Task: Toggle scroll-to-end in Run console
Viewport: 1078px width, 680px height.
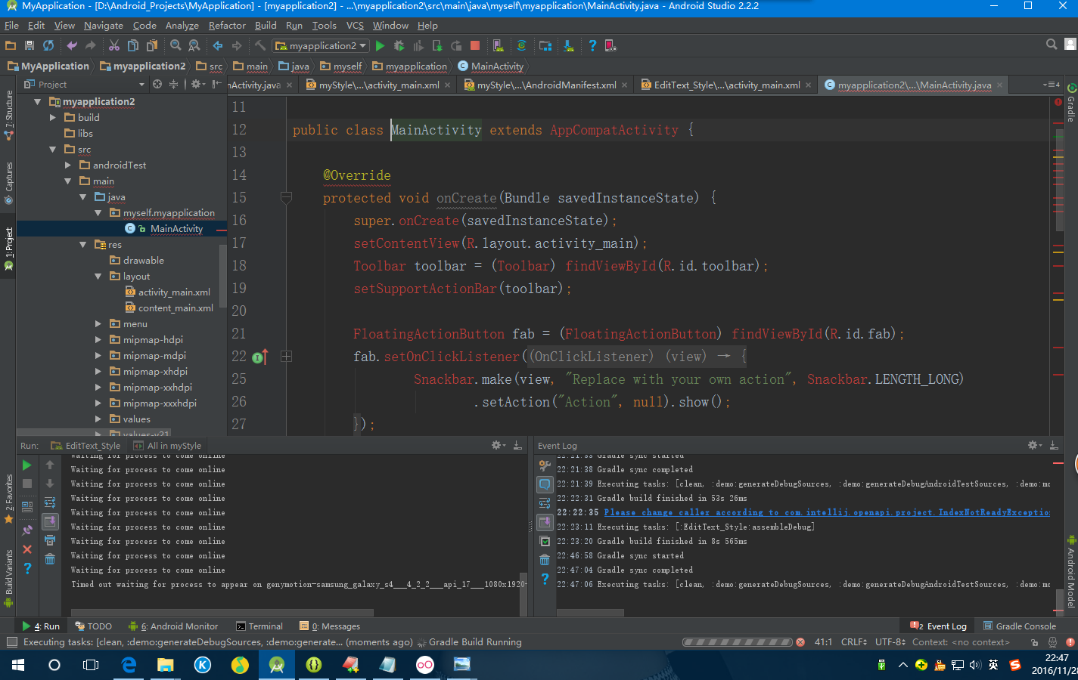Action: 50,521
